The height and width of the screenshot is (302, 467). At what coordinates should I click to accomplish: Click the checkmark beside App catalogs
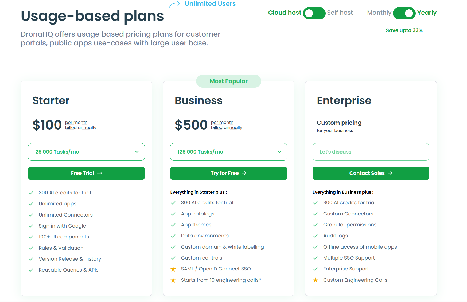173,214
